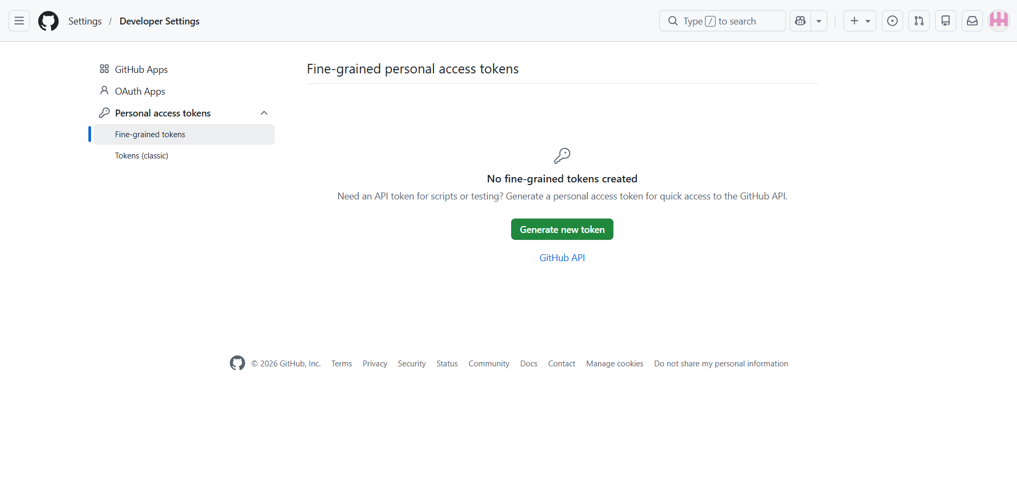Click 'No fine-grained tokens created' heading
Screen dimensions: 1017x477
point(562,179)
